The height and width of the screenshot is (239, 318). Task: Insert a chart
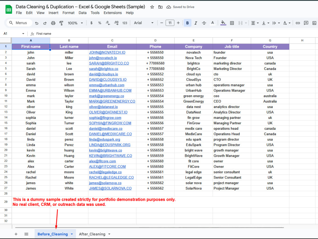point(314,23)
